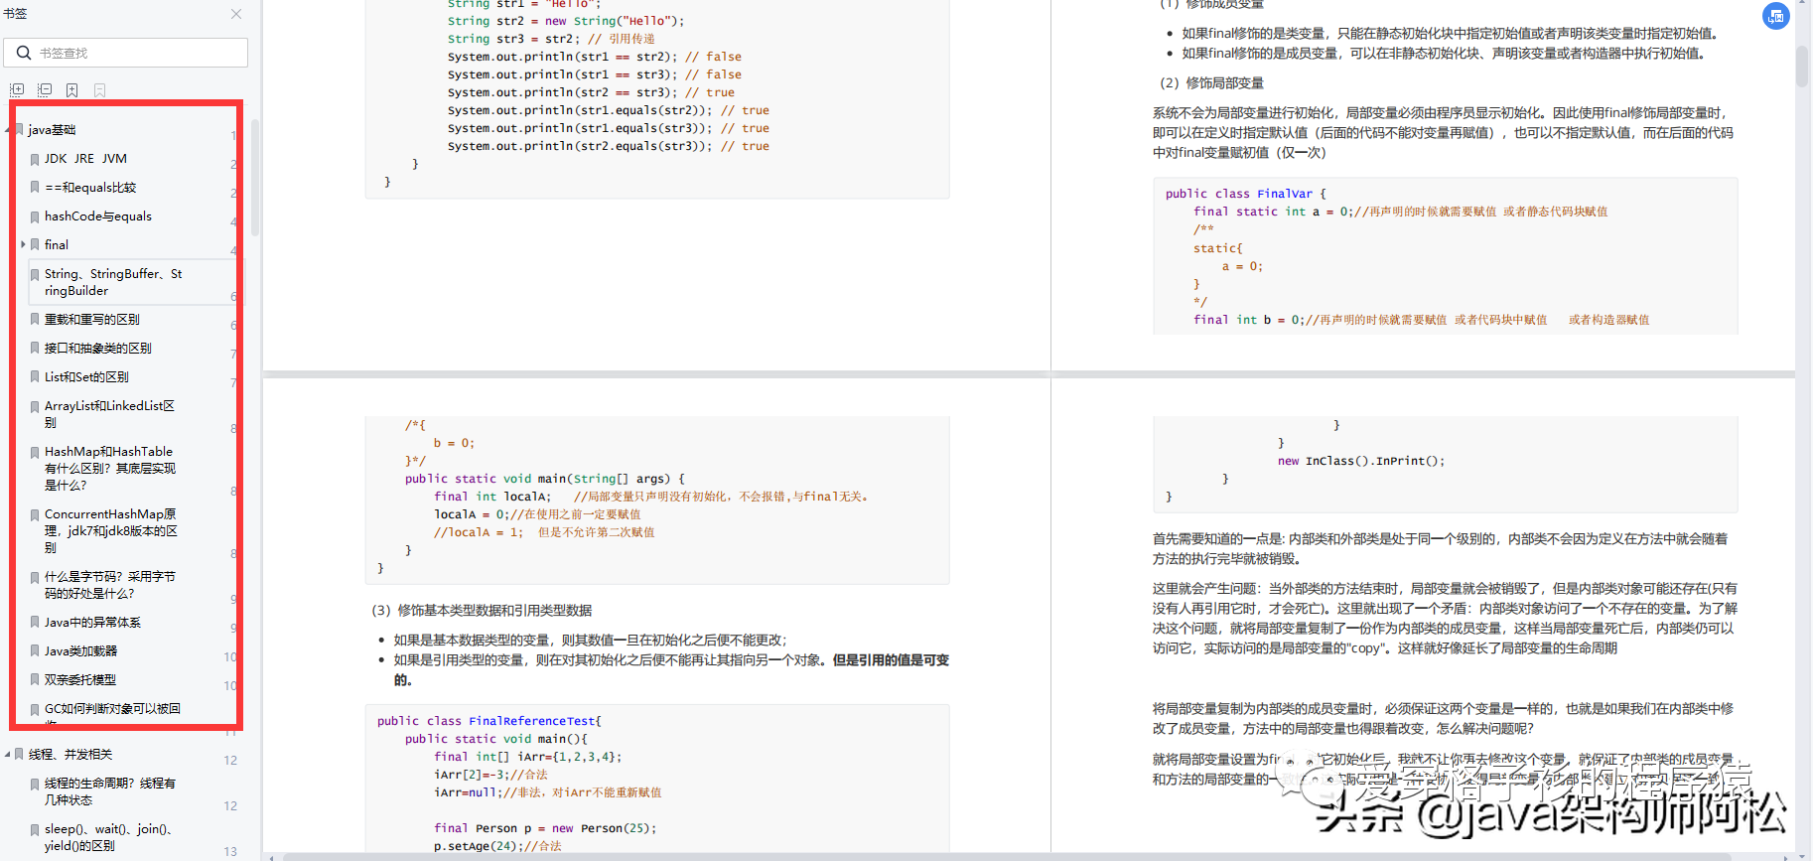Viewport: 1813px width, 861px height.
Task: Jump to the ConcurrentHashMap原理 bookmark
Action: 111,530
